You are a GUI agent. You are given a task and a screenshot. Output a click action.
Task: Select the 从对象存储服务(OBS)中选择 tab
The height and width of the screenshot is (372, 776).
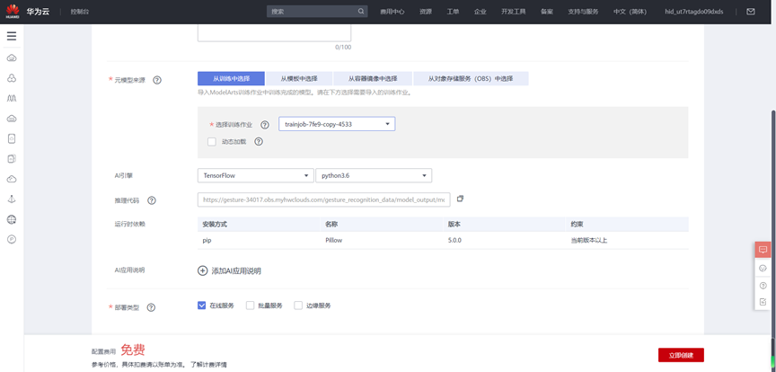471,79
